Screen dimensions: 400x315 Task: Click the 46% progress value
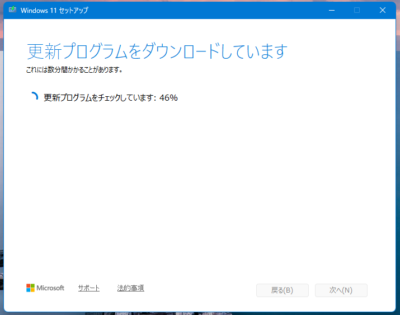tap(168, 98)
